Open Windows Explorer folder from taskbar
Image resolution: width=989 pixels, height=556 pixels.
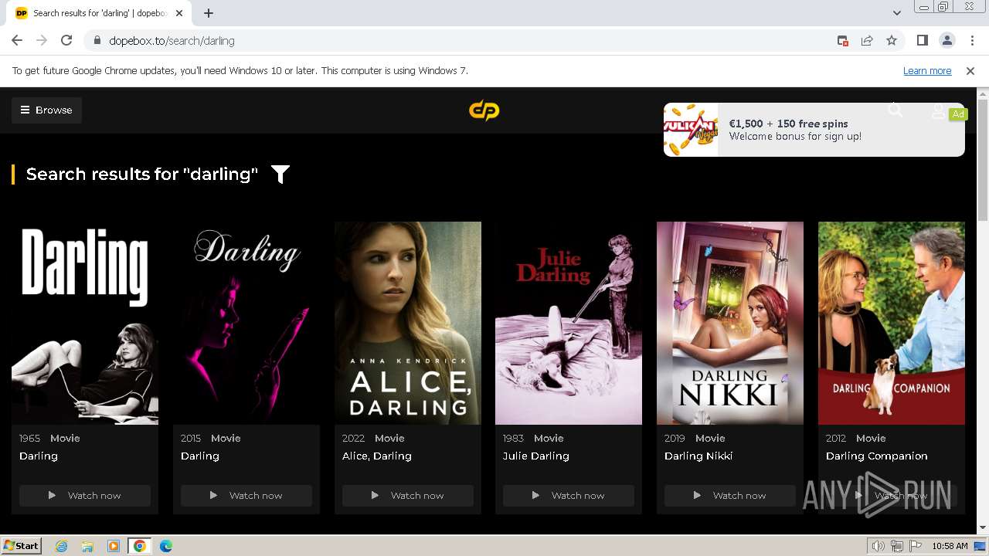coord(87,546)
